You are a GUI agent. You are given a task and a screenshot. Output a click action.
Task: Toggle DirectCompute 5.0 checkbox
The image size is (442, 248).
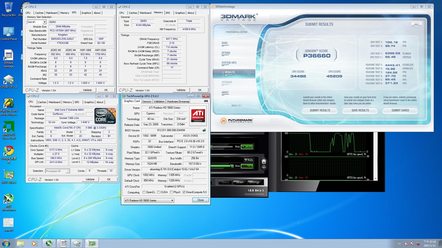pyautogui.click(x=184, y=192)
